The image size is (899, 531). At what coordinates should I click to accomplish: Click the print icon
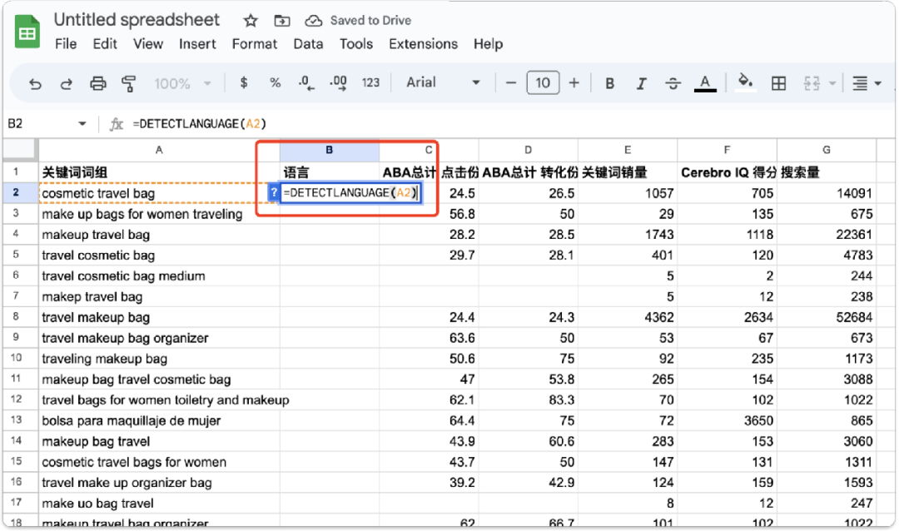(98, 83)
